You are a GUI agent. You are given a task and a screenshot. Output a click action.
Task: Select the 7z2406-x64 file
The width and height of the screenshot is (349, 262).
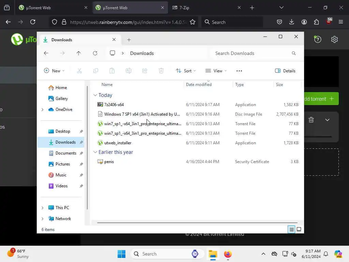point(198,105)
